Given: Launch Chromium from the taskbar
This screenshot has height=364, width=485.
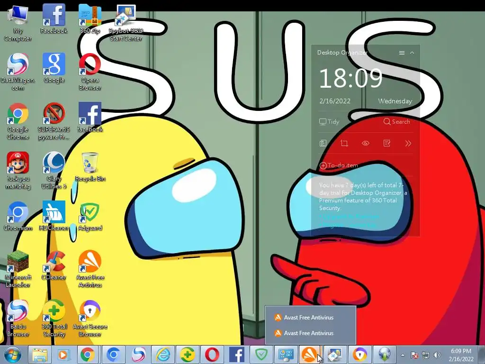Looking at the screenshot, I should [x=113, y=355].
